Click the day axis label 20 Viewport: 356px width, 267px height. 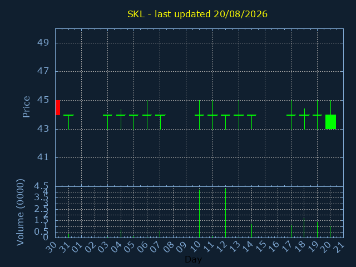coord(326,247)
